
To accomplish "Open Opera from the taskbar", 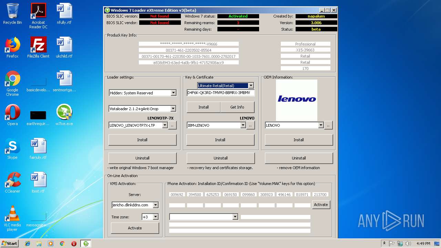I will pyautogui.click(x=74, y=244).
